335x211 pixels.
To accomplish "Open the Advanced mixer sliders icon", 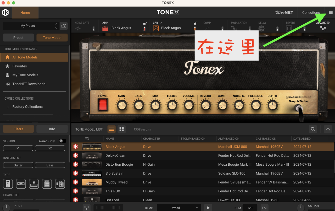I will pyautogui.click(x=323, y=28).
